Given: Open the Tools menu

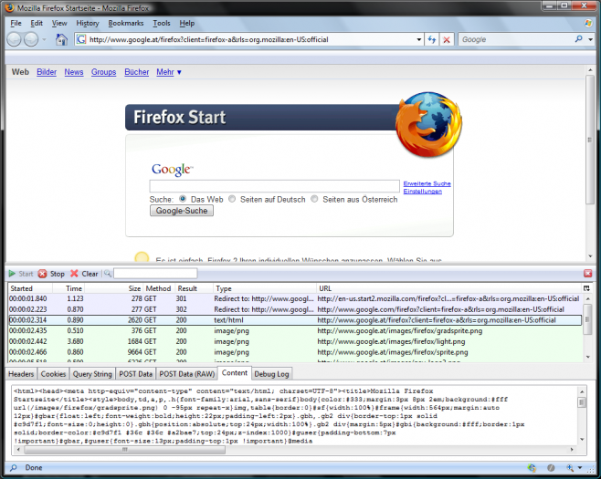Looking at the screenshot, I should point(162,23).
